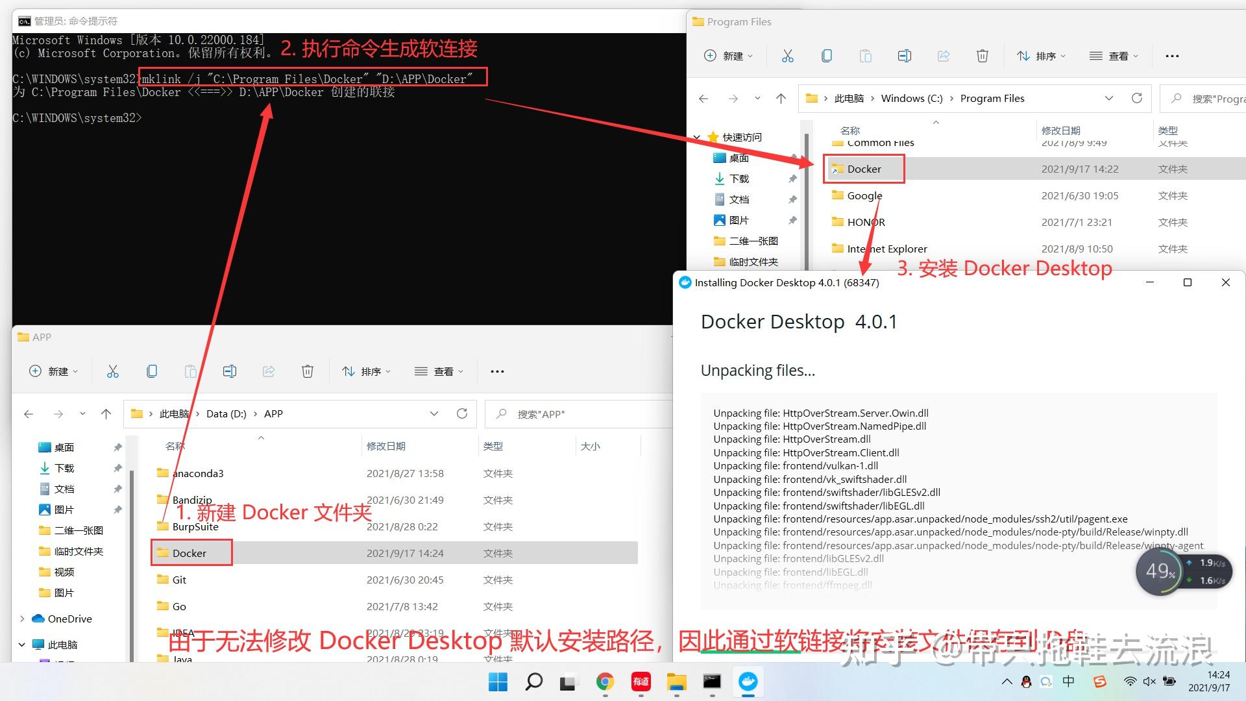The image size is (1246, 701).
Task: Click the share icon in APP window toolbar
Action: click(269, 371)
